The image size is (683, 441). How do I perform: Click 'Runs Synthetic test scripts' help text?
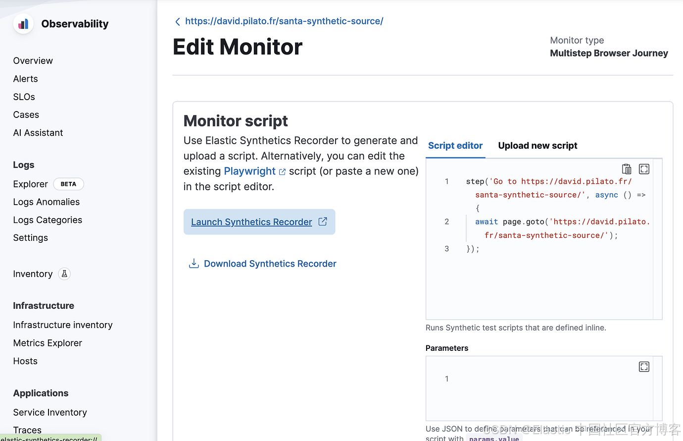point(516,328)
